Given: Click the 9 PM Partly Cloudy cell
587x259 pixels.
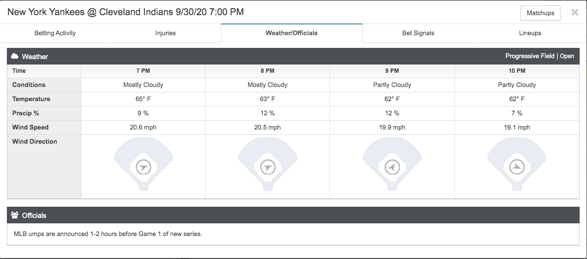Looking at the screenshot, I should (x=392, y=85).
